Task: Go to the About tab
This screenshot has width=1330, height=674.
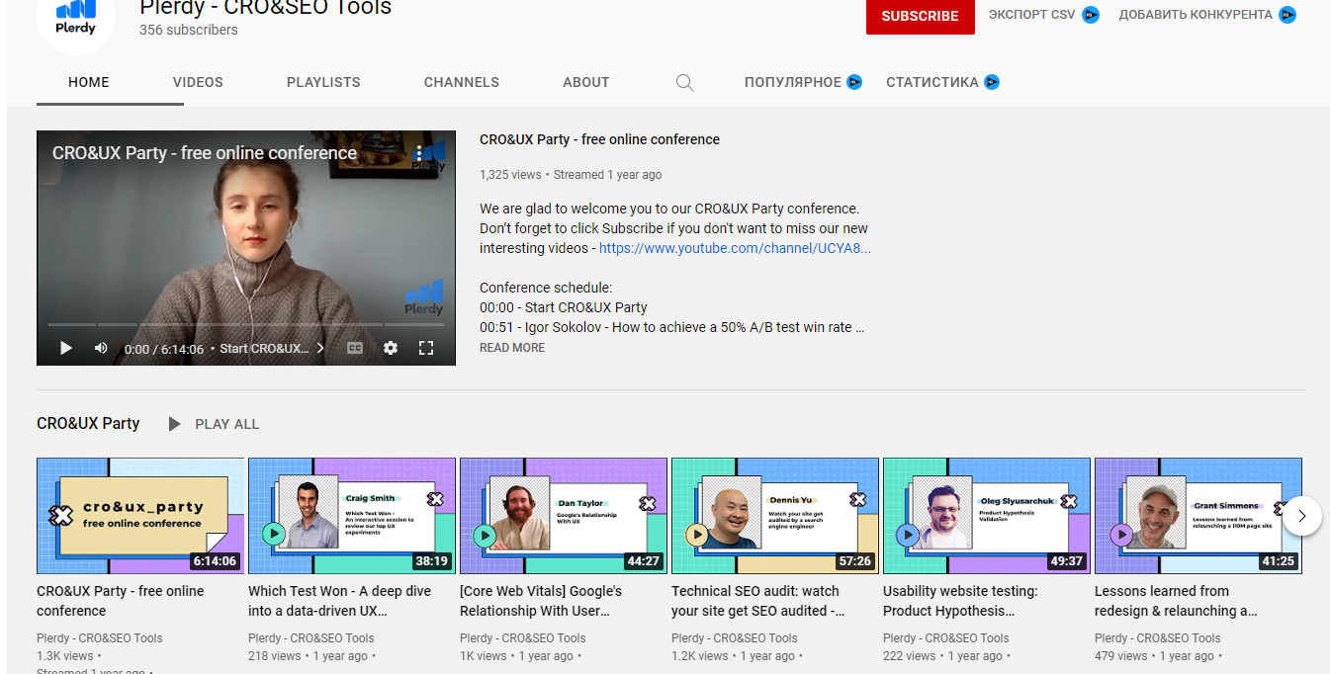Action: tap(586, 82)
